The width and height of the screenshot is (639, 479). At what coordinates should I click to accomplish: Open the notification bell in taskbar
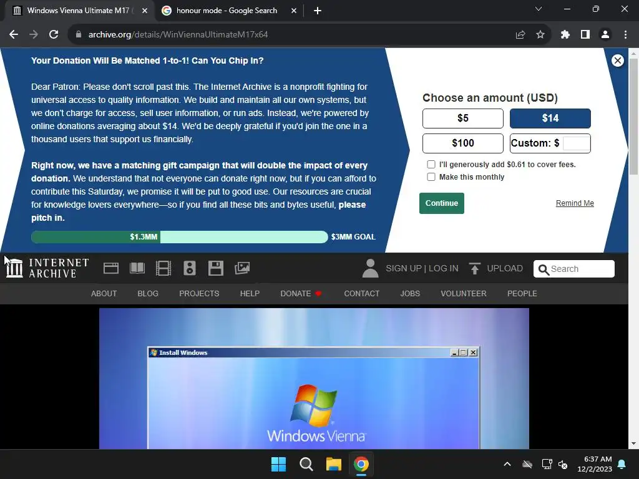[x=622, y=464]
